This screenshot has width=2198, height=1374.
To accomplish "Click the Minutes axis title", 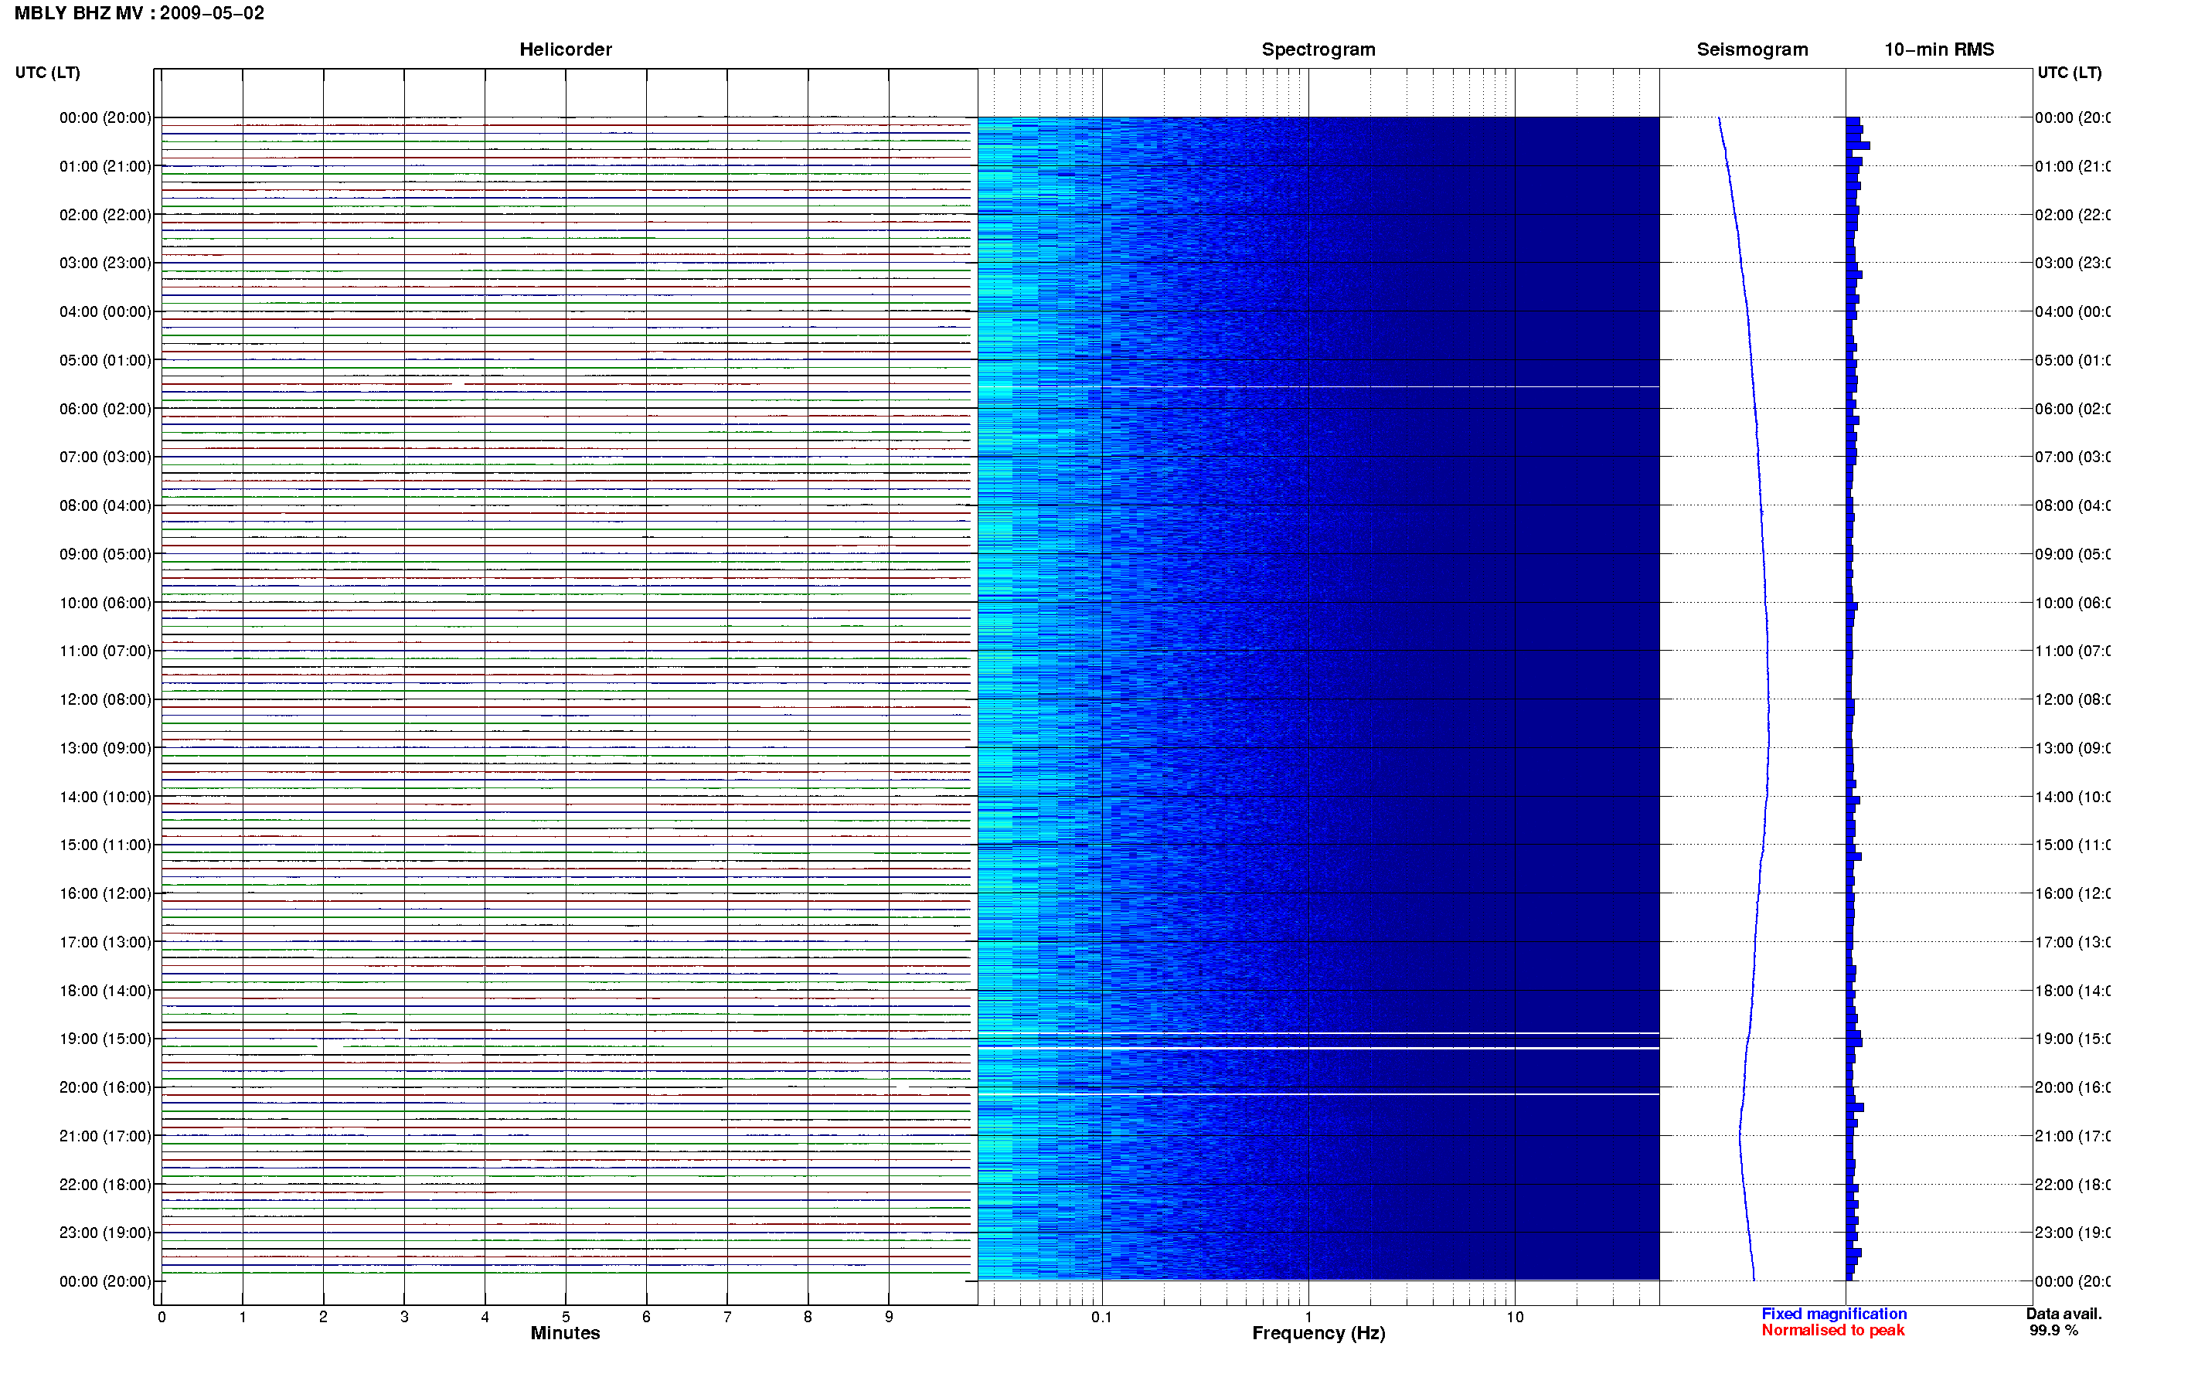I will (565, 1333).
